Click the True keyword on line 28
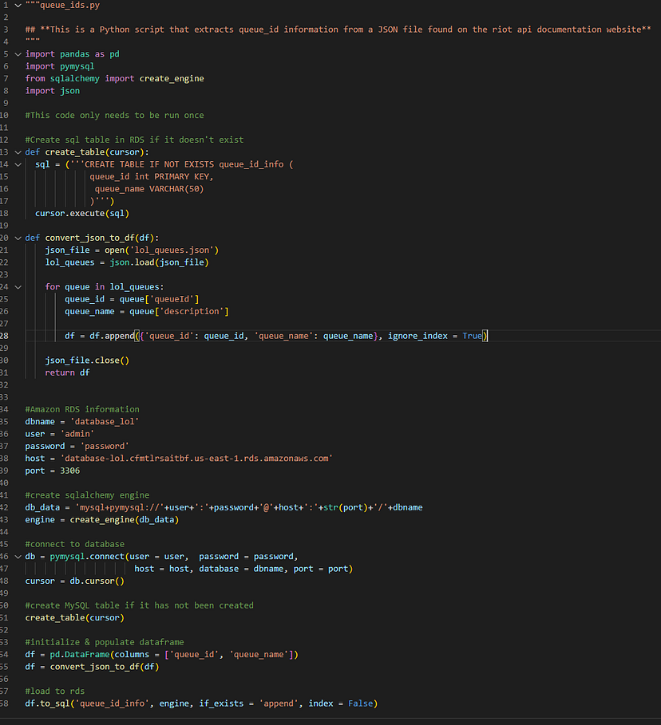This screenshot has height=725, width=661. click(469, 335)
